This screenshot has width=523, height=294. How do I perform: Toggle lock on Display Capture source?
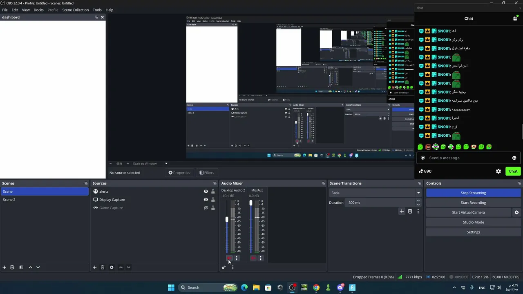tap(213, 200)
